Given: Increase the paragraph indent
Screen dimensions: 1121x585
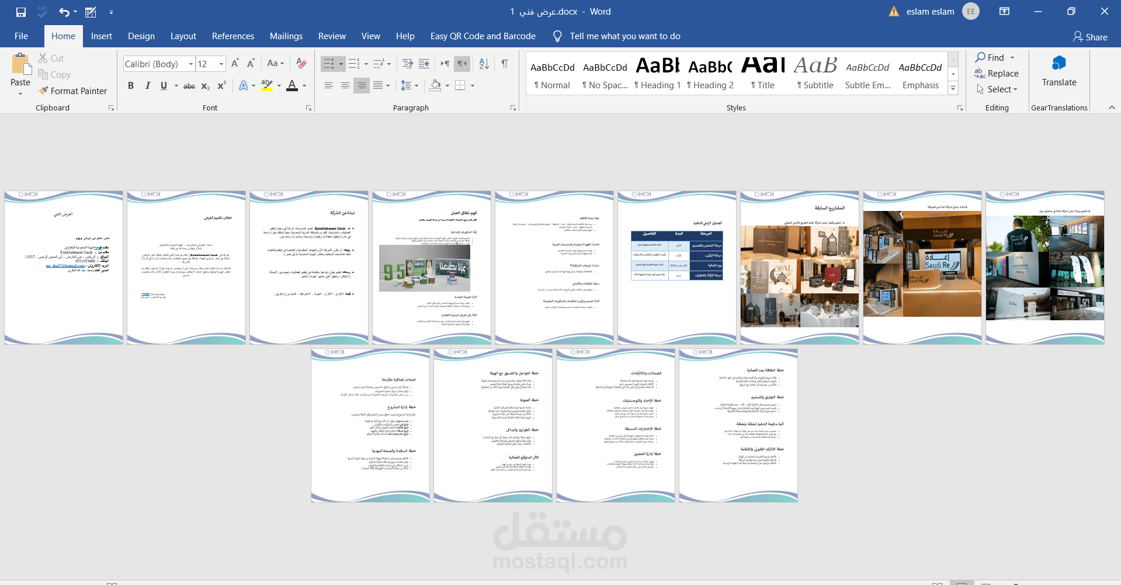Looking at the screenshot, I should (x=425, y=64).
